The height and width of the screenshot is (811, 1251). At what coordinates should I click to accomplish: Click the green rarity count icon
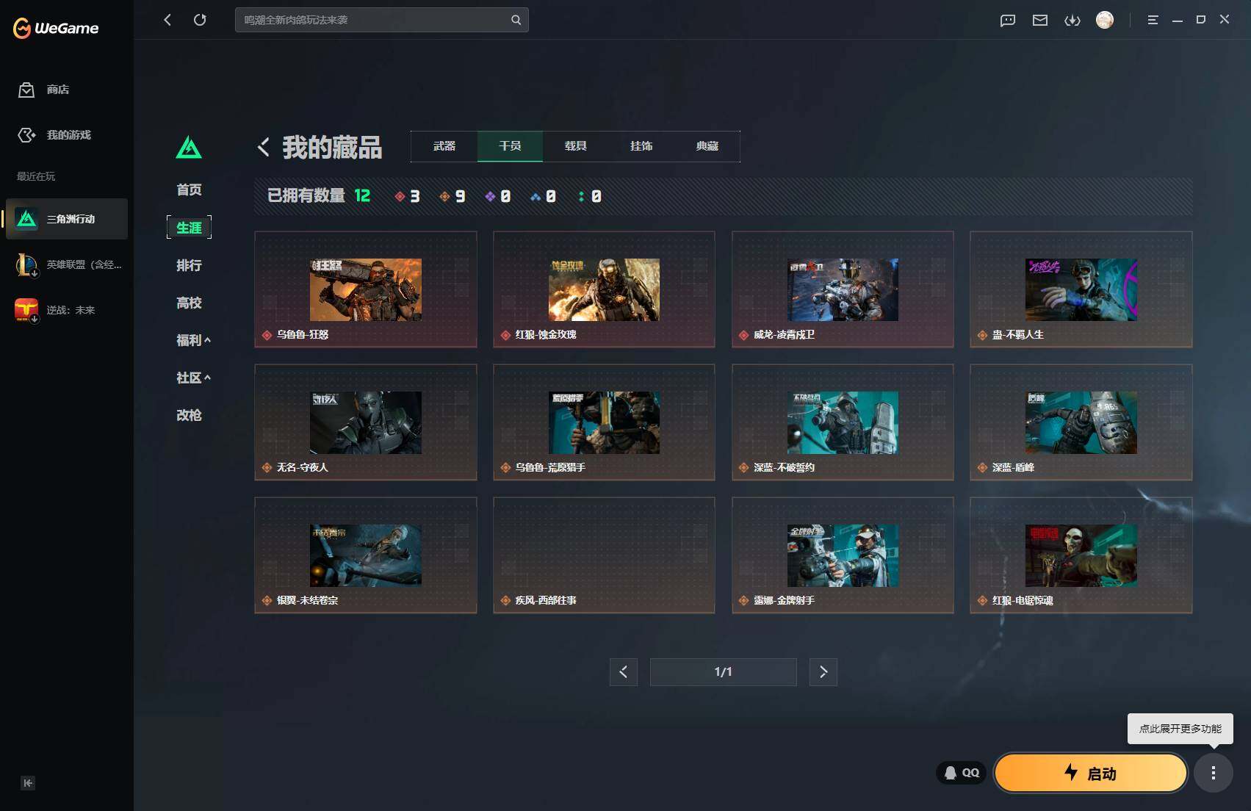click(x=590, y=196)
